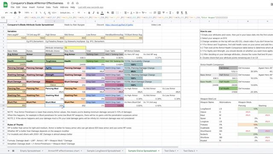Click the insert link icon

pyautogui.click(x=151, y=13)
